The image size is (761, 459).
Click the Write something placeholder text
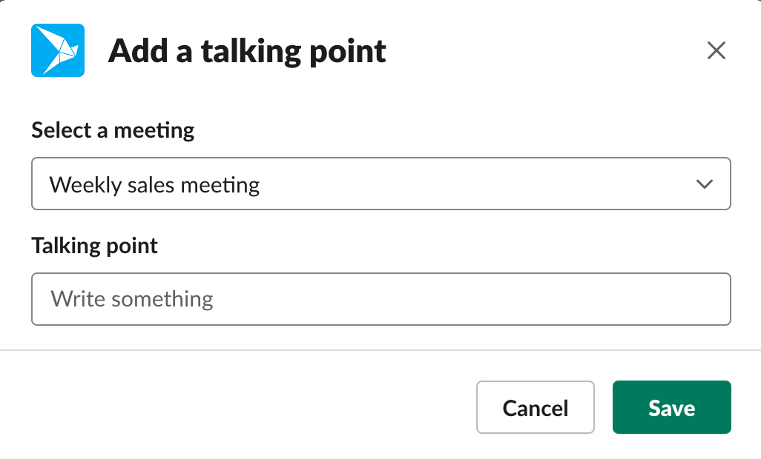point(132,300)
